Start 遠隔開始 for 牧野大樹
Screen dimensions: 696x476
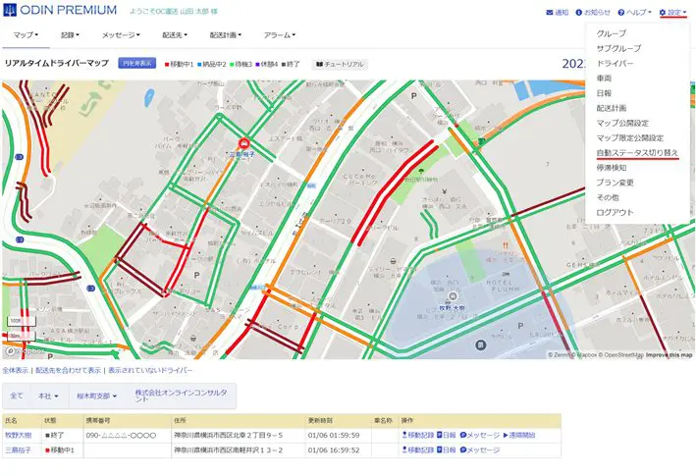click(528, 434)
